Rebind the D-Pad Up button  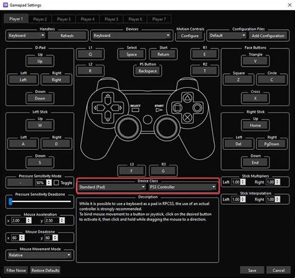[x=40, y=62]
